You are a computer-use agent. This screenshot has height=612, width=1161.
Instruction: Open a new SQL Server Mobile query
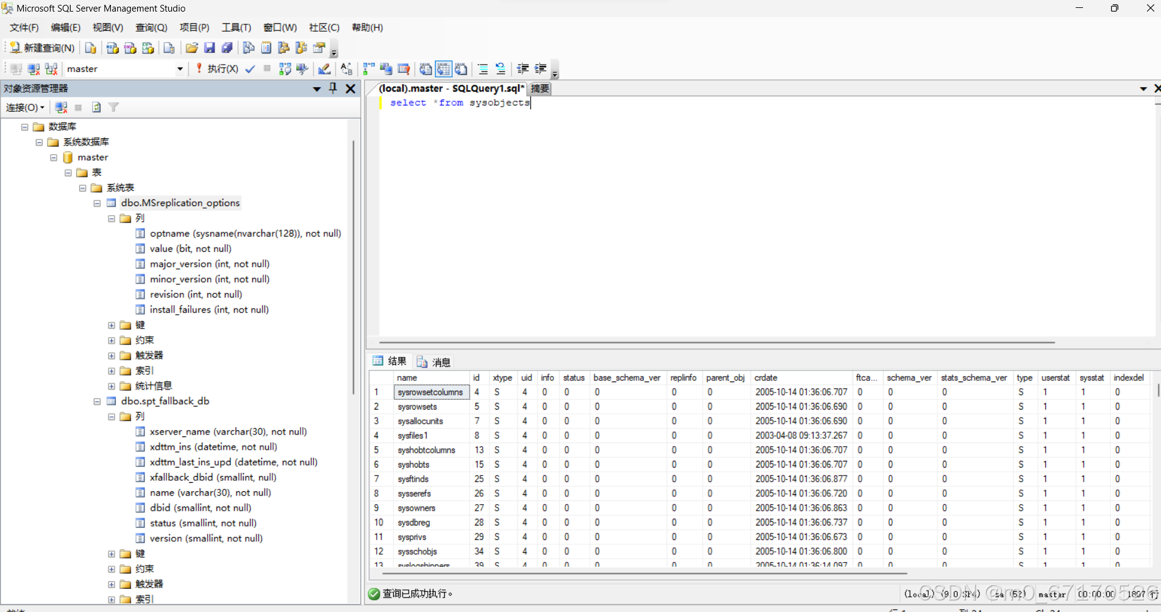(169, 48)
